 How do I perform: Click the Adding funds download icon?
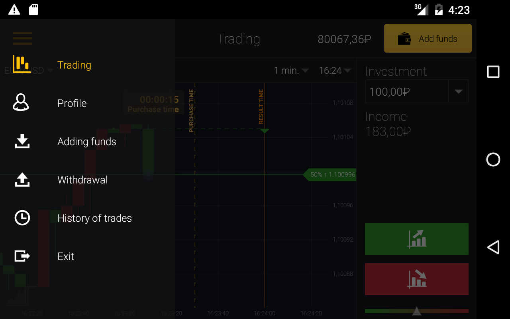coord(22,141)
